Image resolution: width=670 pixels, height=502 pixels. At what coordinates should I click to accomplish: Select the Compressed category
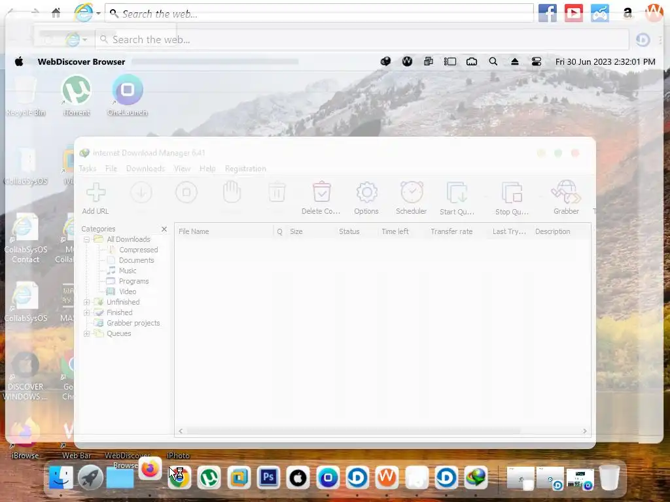(138, 250)
